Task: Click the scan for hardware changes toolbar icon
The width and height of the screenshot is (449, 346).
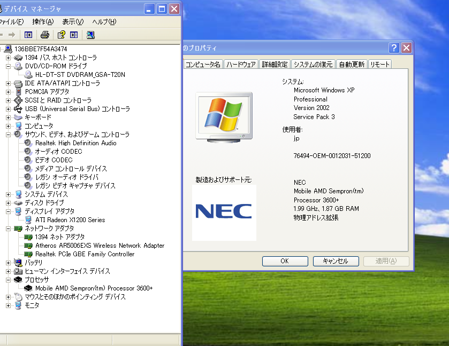Action: tap(90, 35)
